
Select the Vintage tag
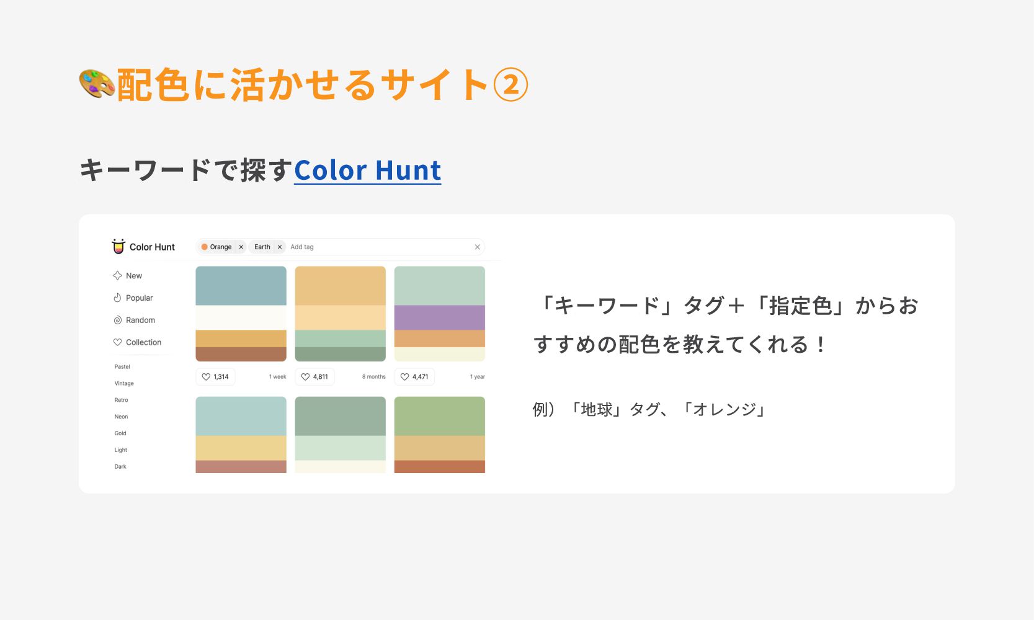tap(124, 384)
